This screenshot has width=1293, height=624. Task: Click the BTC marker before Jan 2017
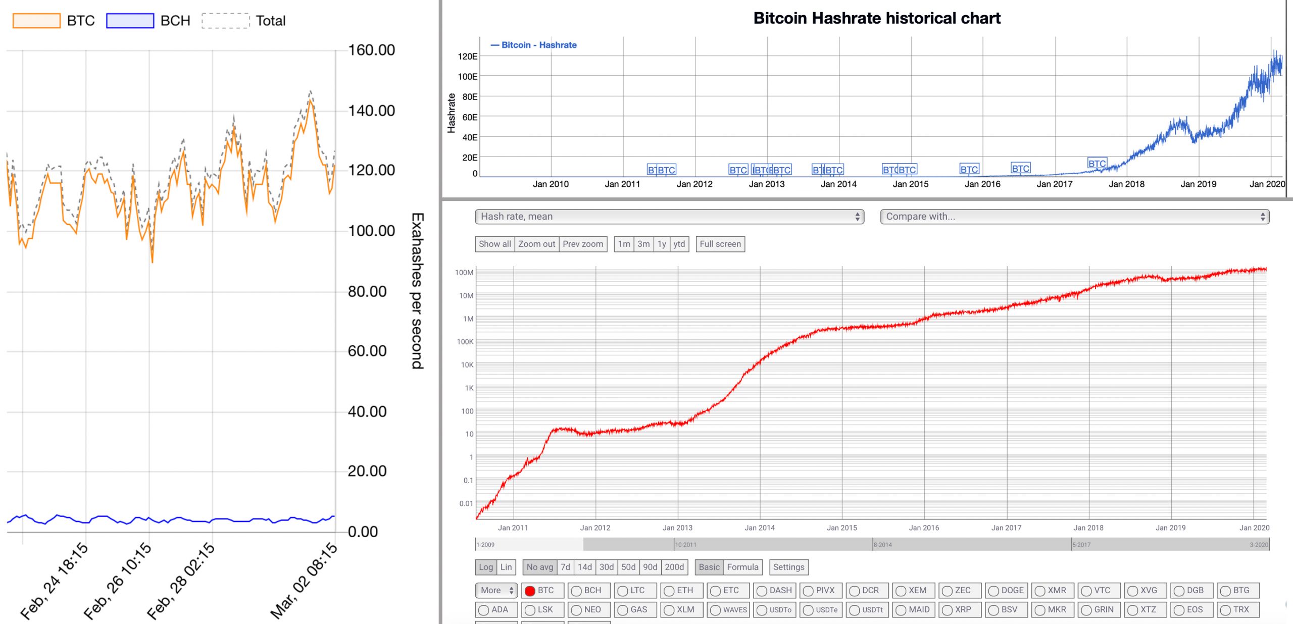[1020, 169]
